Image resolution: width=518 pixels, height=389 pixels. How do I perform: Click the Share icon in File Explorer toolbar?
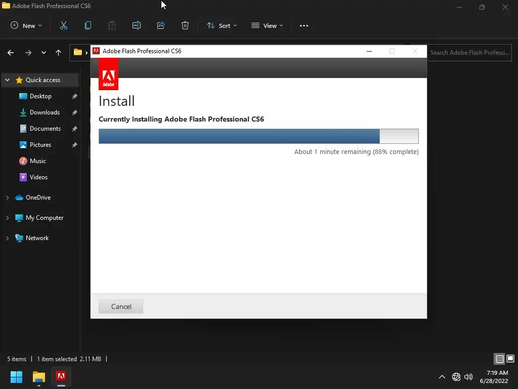(x=161, y=25)
